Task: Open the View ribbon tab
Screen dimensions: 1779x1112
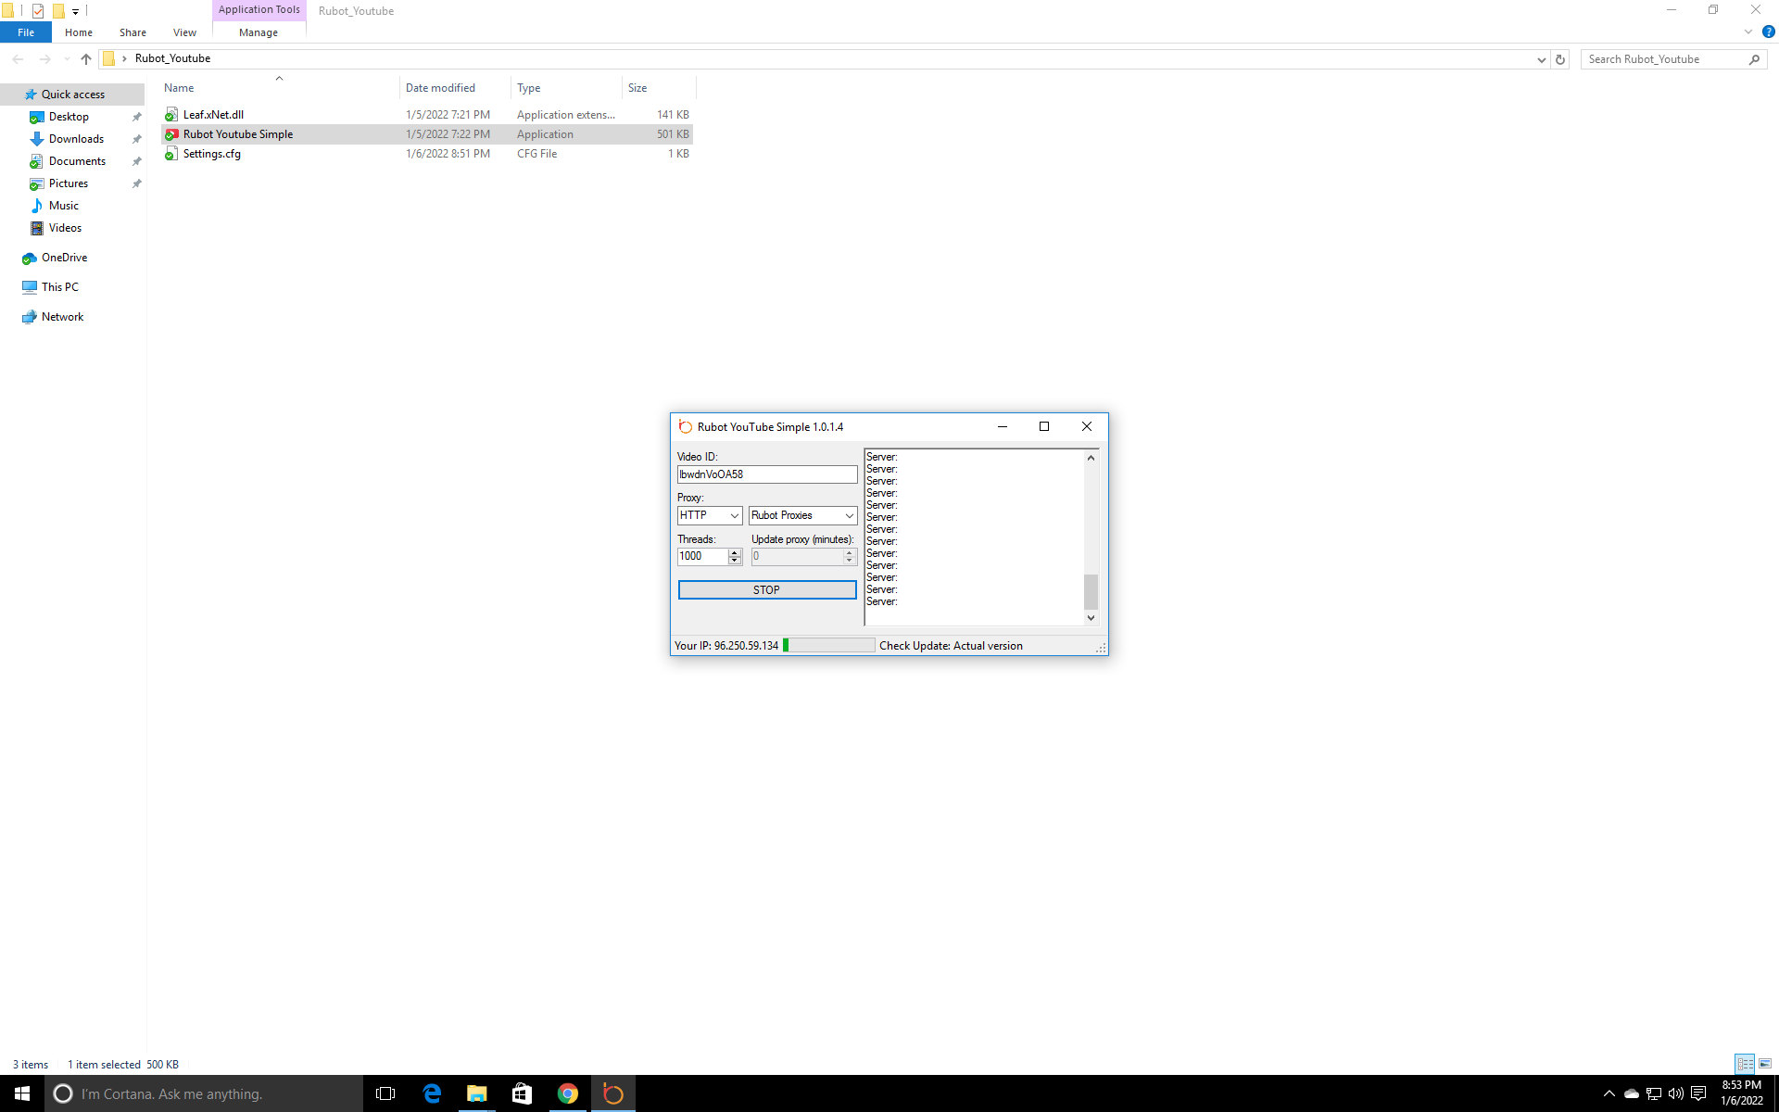Action: 184,32
